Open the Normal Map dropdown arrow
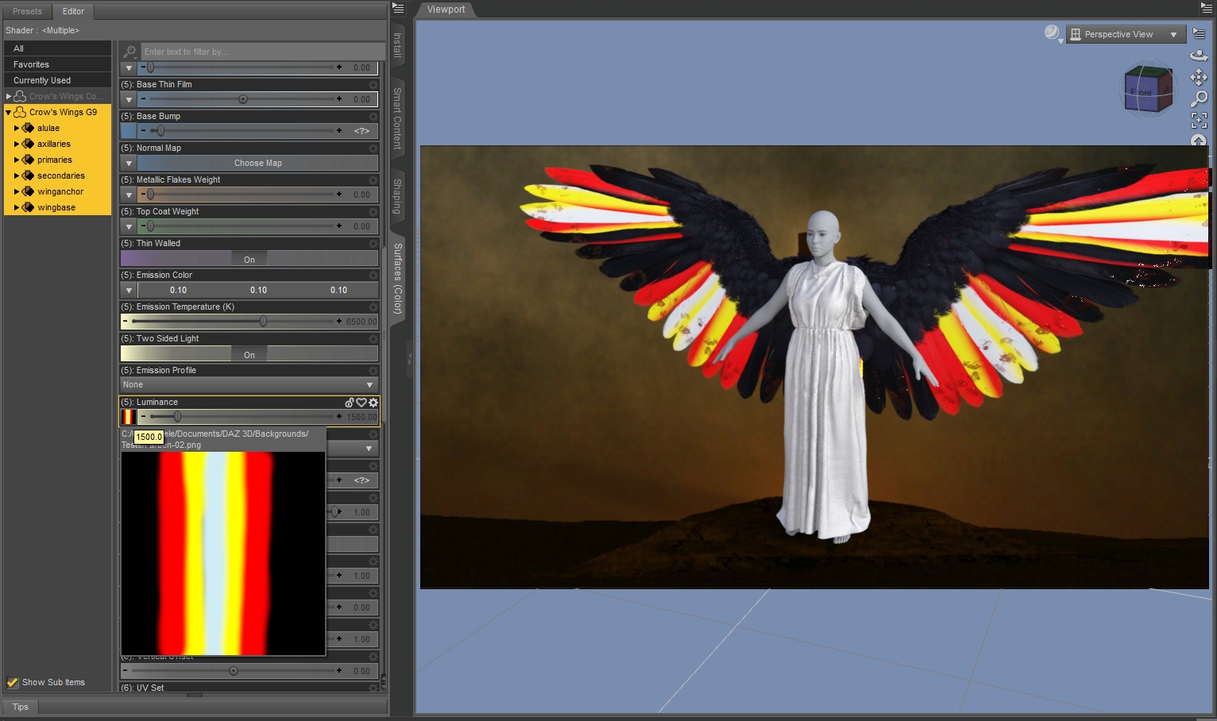This screenshot has height=721, width=1217. [x=129, y=163]
